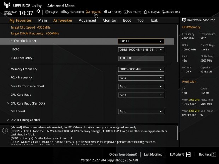Toggle ReSize BAR icon
This screenshot has height=164, width=219.
click(164, 12)
